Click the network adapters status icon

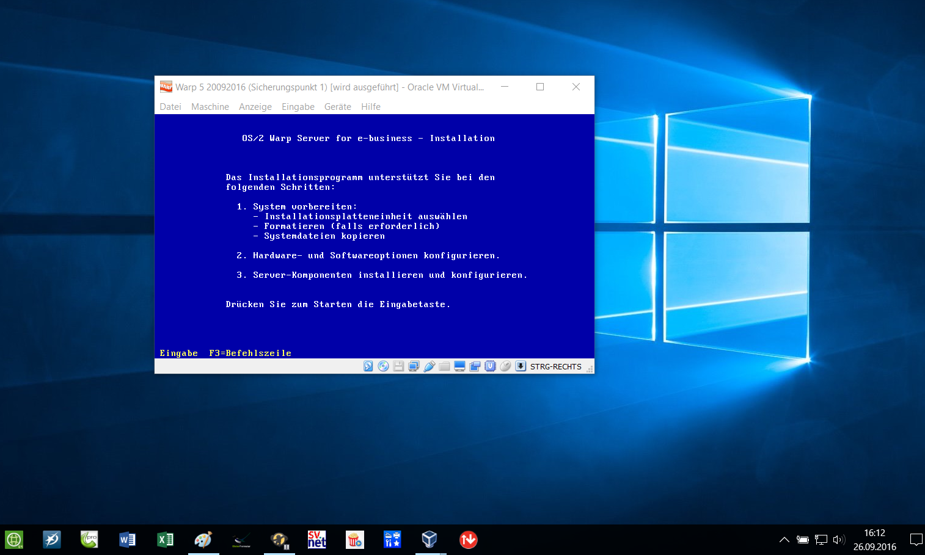pos(414,366)
